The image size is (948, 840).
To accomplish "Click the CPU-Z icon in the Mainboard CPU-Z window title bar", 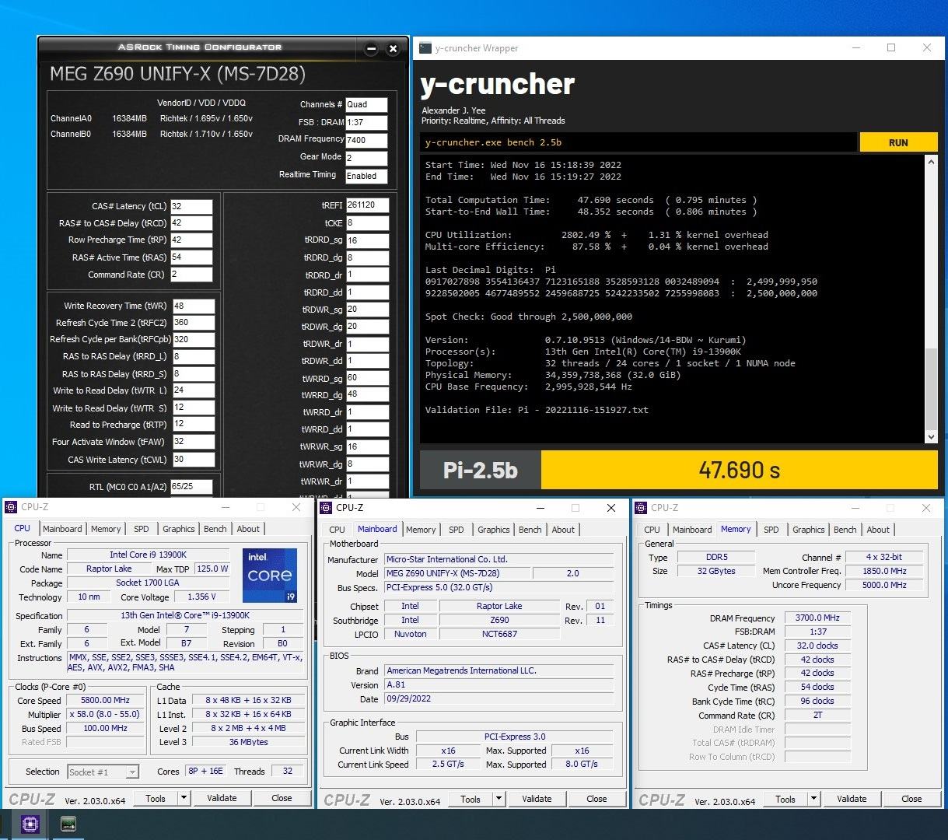I will pos(326,507).
